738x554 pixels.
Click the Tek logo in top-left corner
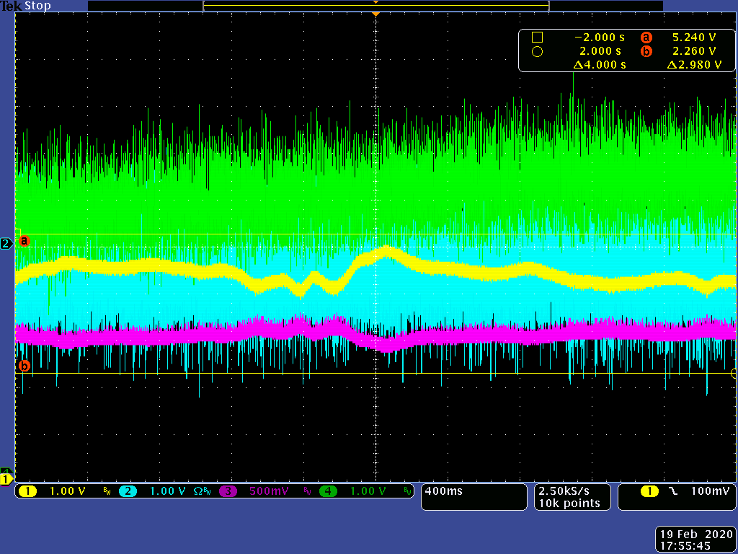click(x=11, y=6)
